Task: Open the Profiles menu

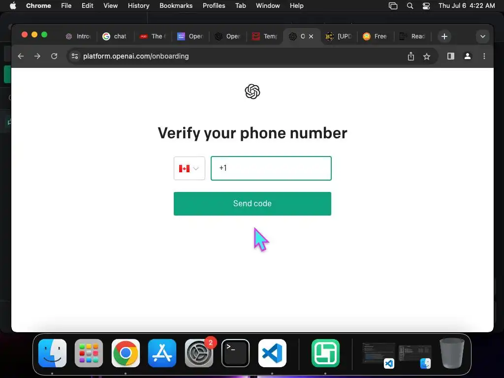Action: pyautogui.click(x=214, y=6)
